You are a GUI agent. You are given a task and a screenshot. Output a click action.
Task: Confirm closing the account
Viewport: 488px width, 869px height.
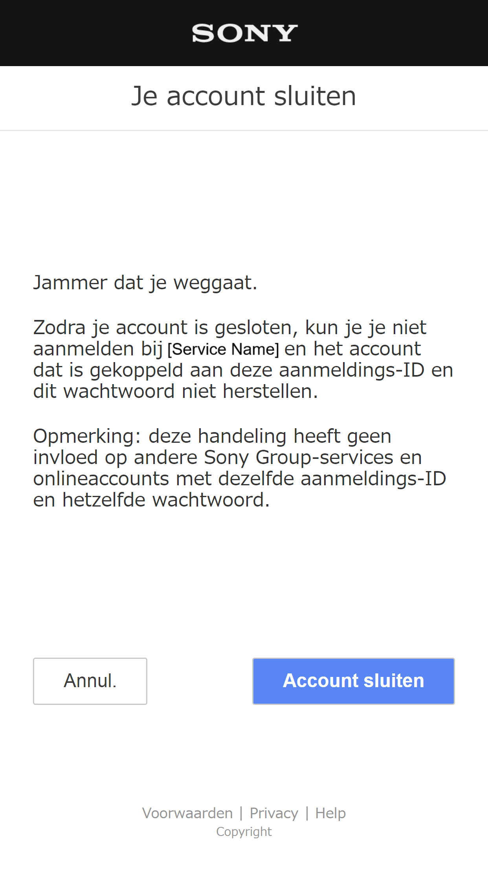pos(353,681)
